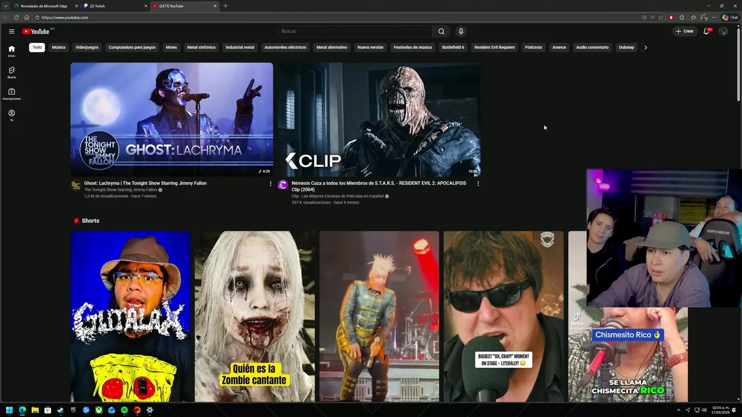Select the Avance filter chip
Screen dimensions: 742x417
pos(559,47)
